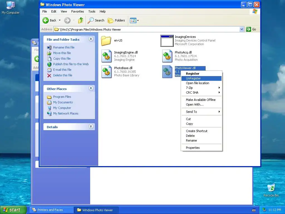
Task: Click the keyboard icon near tray
Action: [254, 210]
